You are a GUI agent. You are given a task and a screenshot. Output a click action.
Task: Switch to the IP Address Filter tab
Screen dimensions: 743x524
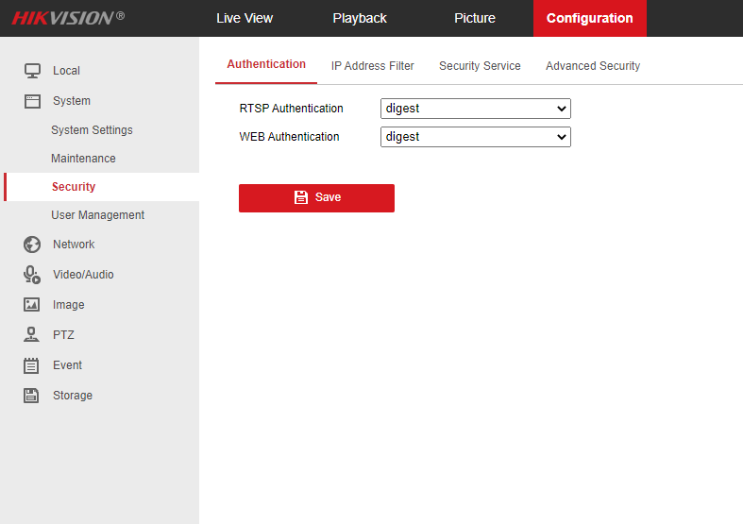click(372, 66)
